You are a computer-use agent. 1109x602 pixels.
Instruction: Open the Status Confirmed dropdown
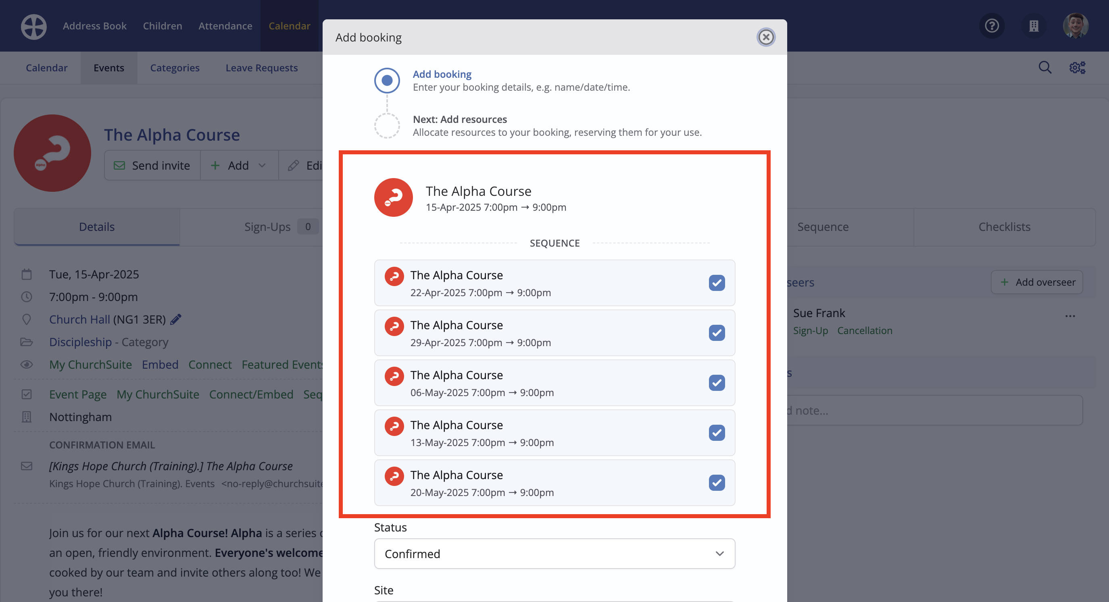click(554, 554)
